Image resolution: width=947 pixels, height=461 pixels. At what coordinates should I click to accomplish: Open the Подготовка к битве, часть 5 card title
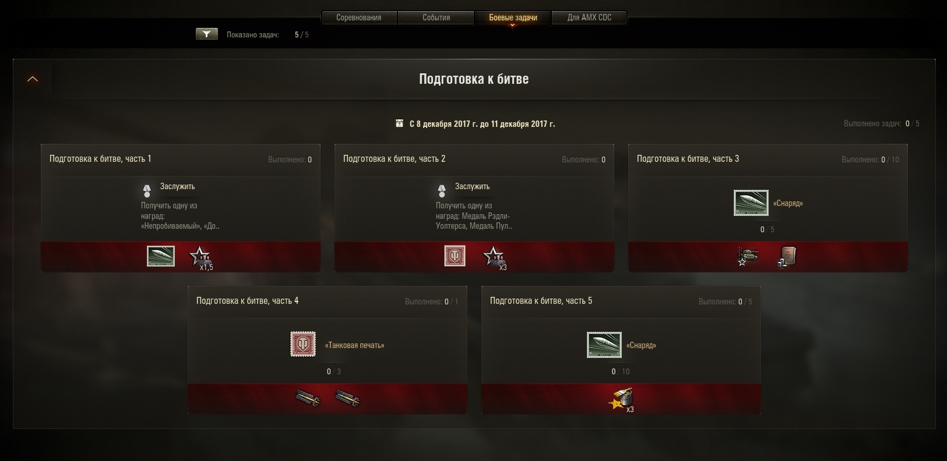pyautogui.click(x=541, y=301)
